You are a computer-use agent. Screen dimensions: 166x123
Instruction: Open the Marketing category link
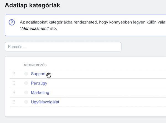point(40,93)
